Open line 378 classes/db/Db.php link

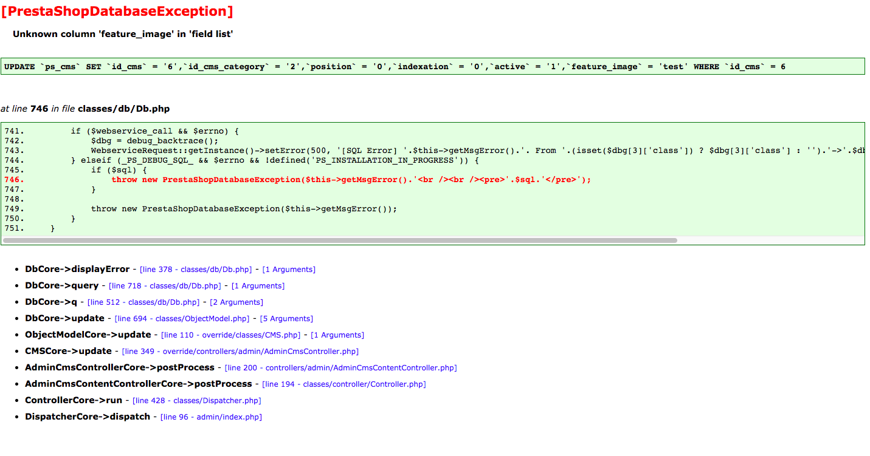coord(196,270)
